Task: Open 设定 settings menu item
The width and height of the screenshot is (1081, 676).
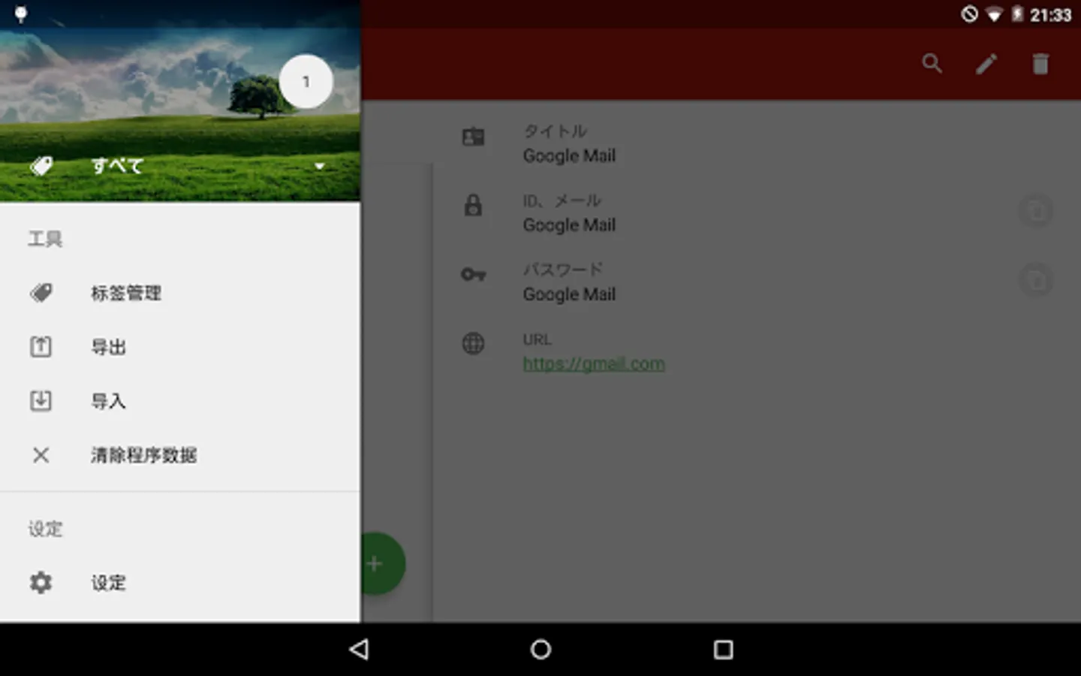Action: click(180, 583)
